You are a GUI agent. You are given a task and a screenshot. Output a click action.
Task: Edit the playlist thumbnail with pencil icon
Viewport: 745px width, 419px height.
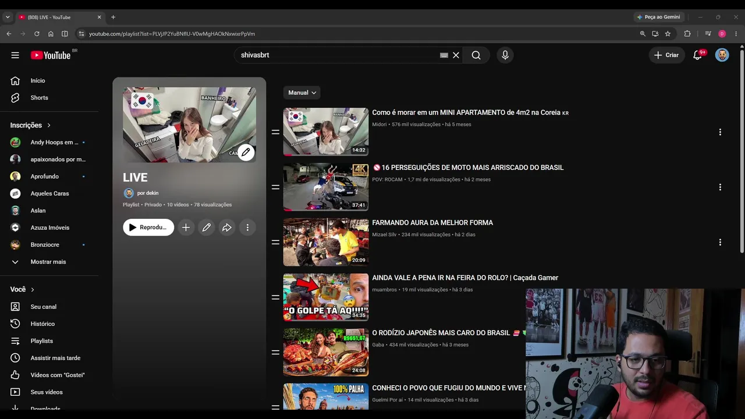click(246, 152)
